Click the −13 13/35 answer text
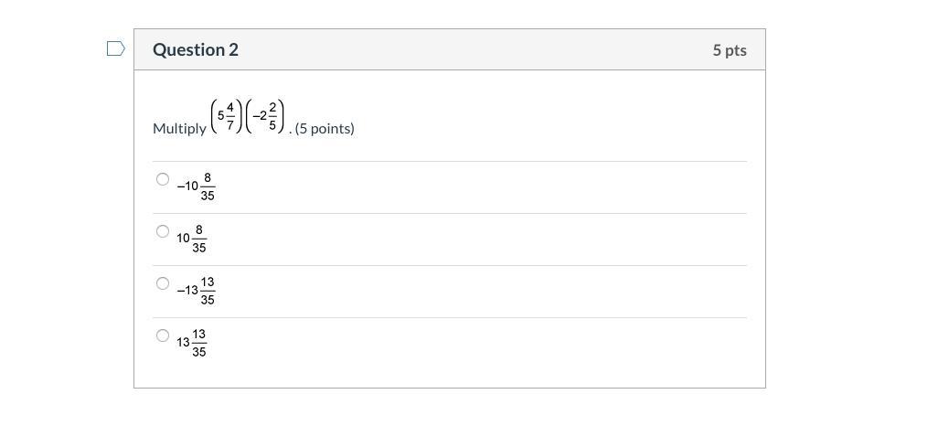 (x=196, y=290)
